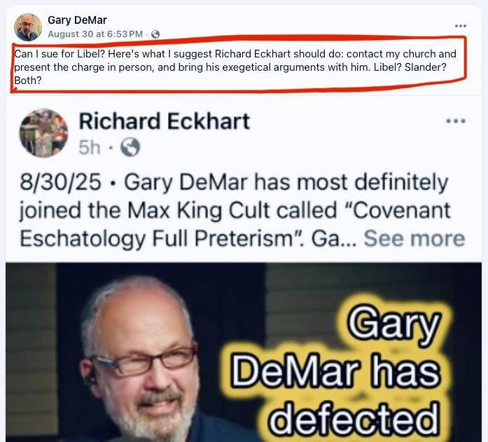The width and height of the screenshot is (488, 442).
Task: Click the globe audience icon next to 5h
Action: click(x=130, y=147)
